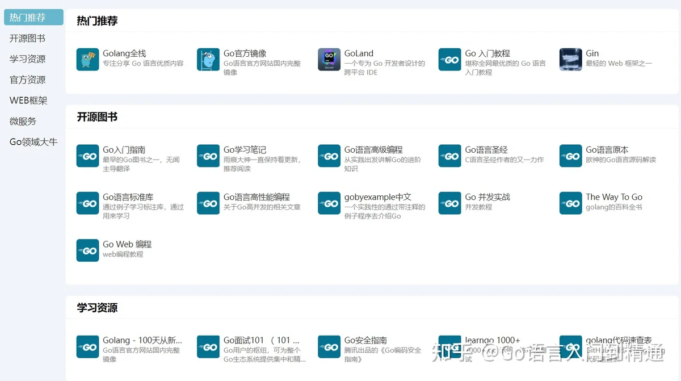
Task: Select 热门推荐 in the left sidebar
Action: coord(33,18)
